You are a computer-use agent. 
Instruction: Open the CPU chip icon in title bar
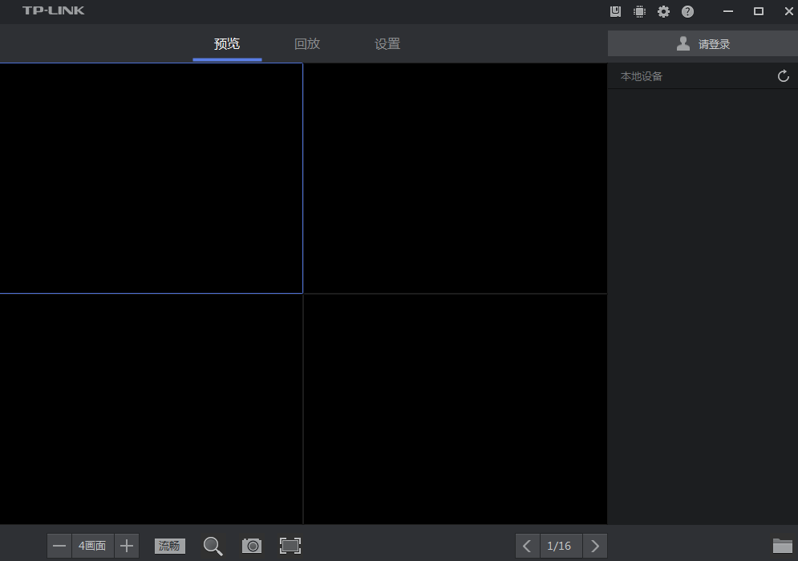639,11
